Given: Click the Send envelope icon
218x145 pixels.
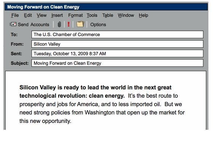Looking at the screenshot, I should tap(13, 24).
